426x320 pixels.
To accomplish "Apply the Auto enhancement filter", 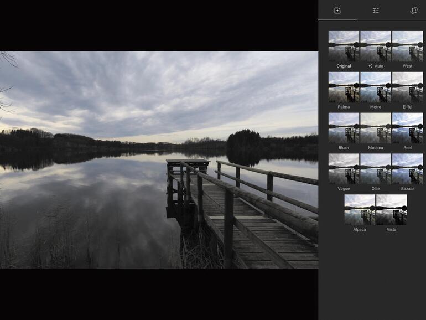I will 376,46.
